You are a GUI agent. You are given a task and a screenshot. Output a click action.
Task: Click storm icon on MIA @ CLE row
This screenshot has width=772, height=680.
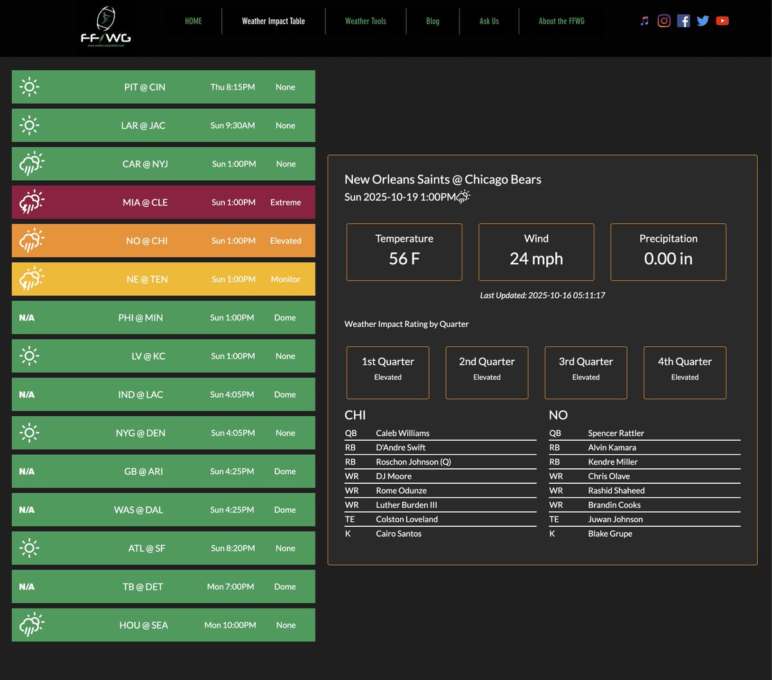pos(32,202)
